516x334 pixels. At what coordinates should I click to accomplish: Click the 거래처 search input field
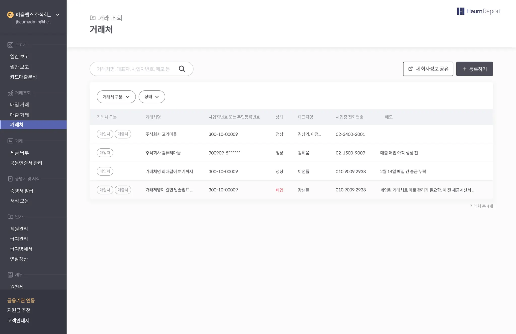click(x=134, y=69)
